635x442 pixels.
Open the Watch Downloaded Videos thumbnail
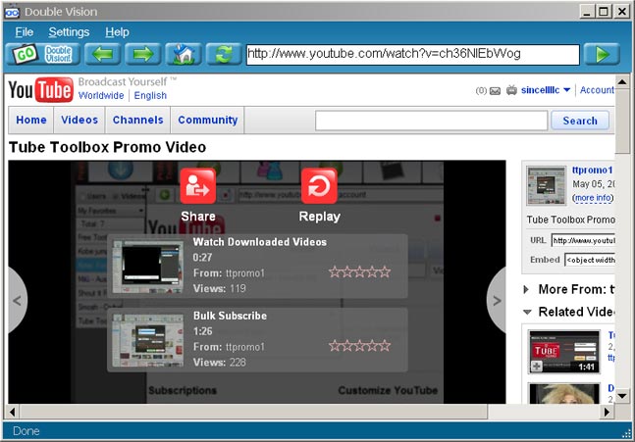tap(148, 267)
